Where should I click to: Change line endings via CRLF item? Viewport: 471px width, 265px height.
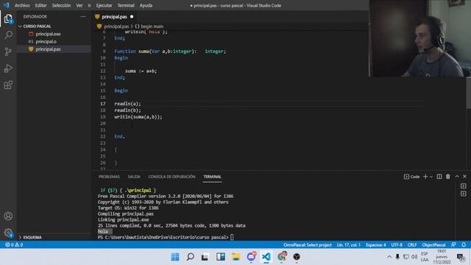pos(412,245)
